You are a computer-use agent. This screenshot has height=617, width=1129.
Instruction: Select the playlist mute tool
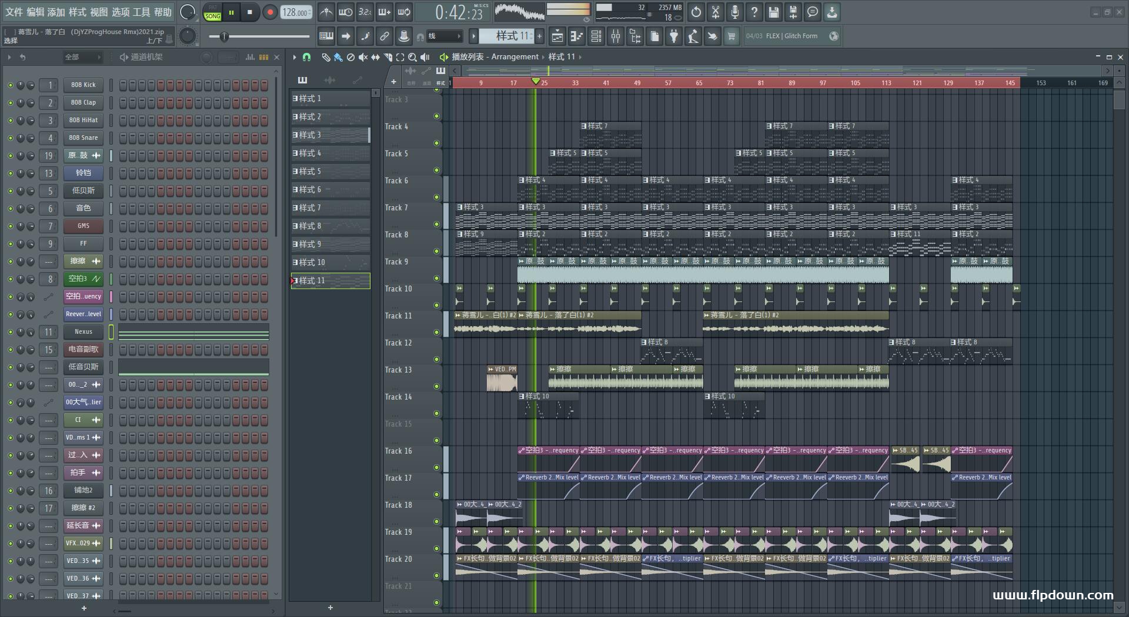[363, 57]
